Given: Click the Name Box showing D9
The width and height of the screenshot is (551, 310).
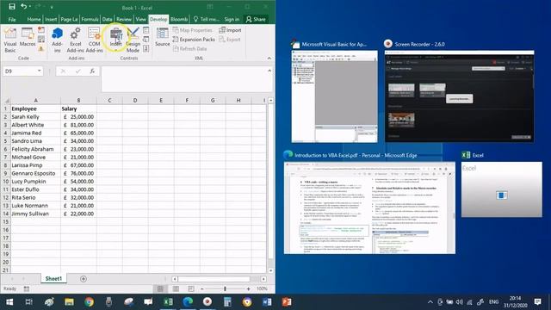Looking at the screenshot, I should tap(20, 71).
